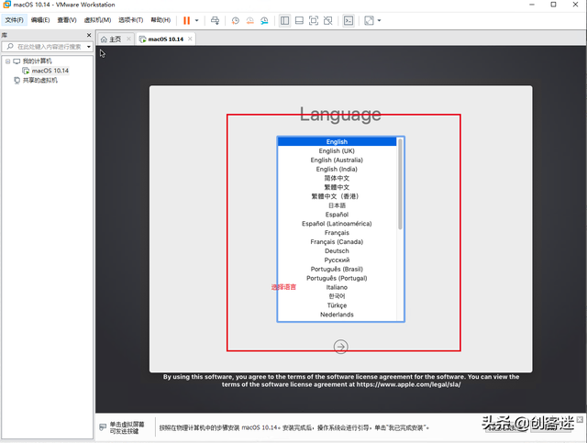Click the message icon in the bottom hint bar
The width and height of the screenshot is (587, 443).
(103, 427)
